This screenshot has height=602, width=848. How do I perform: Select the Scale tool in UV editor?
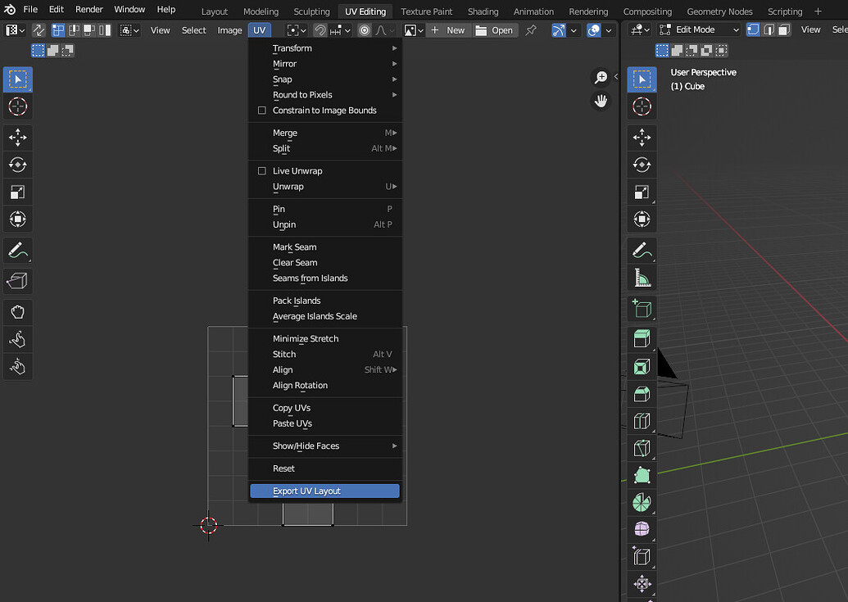click(18, 192)
